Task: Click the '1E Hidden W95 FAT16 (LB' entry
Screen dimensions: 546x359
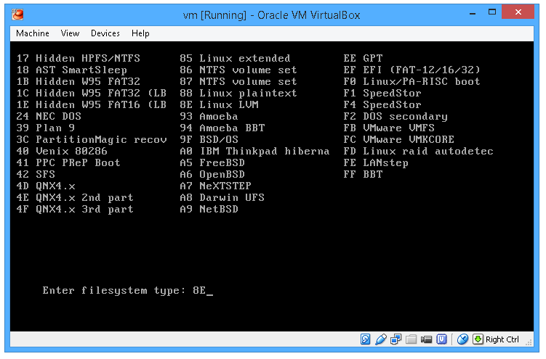Action: point(92,104)
